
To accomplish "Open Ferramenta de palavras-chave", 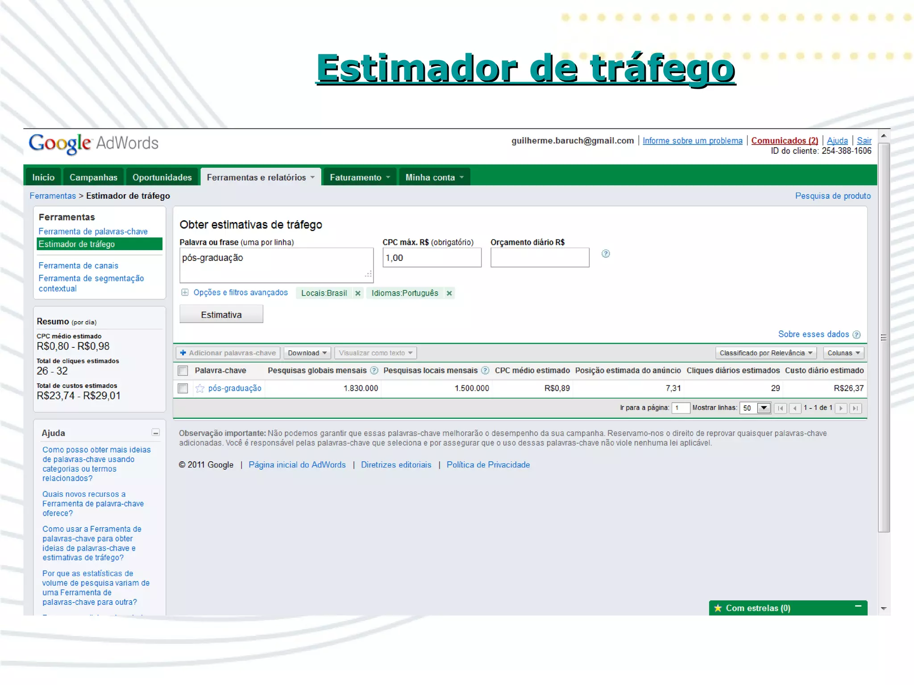I will point(93,231).
